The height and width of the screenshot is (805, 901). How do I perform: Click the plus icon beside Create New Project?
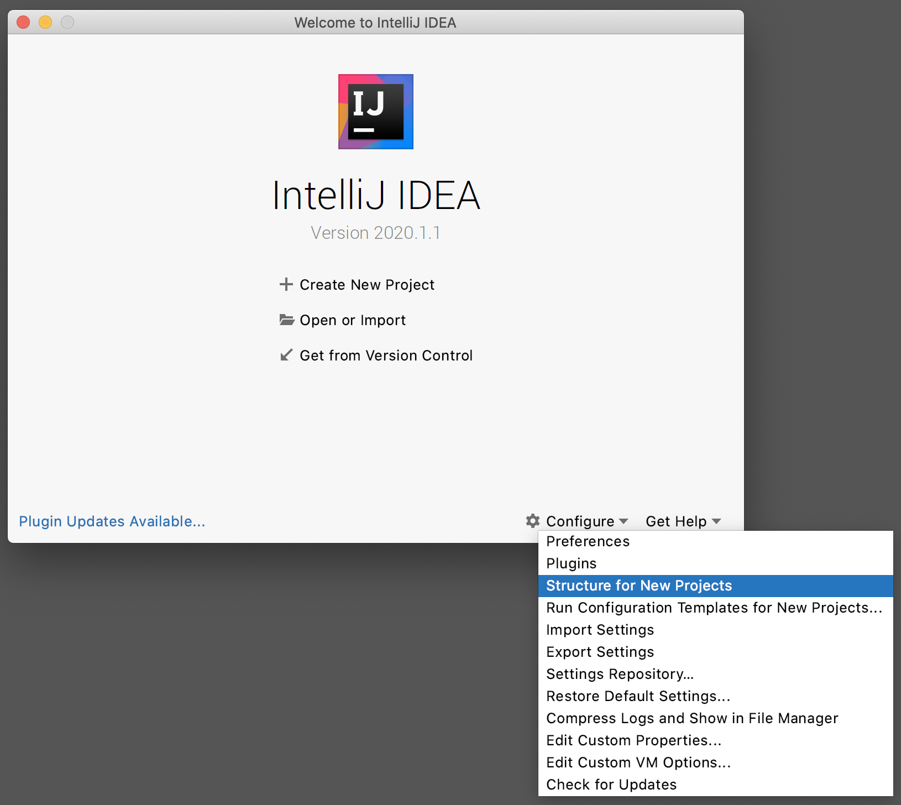click(x=286, y=285)
